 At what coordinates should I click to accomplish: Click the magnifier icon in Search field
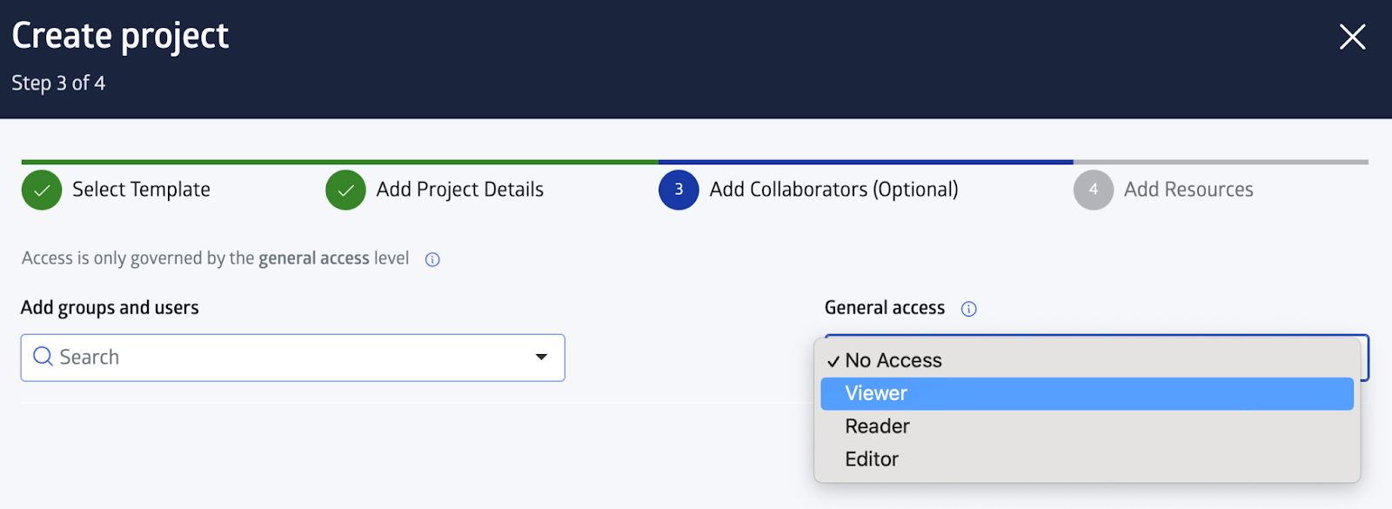pos(43,357)
